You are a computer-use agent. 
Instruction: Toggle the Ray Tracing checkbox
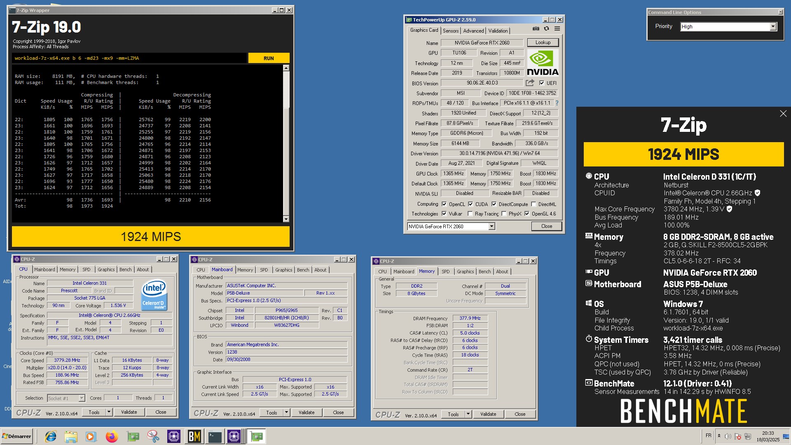[x=470, y=214]
